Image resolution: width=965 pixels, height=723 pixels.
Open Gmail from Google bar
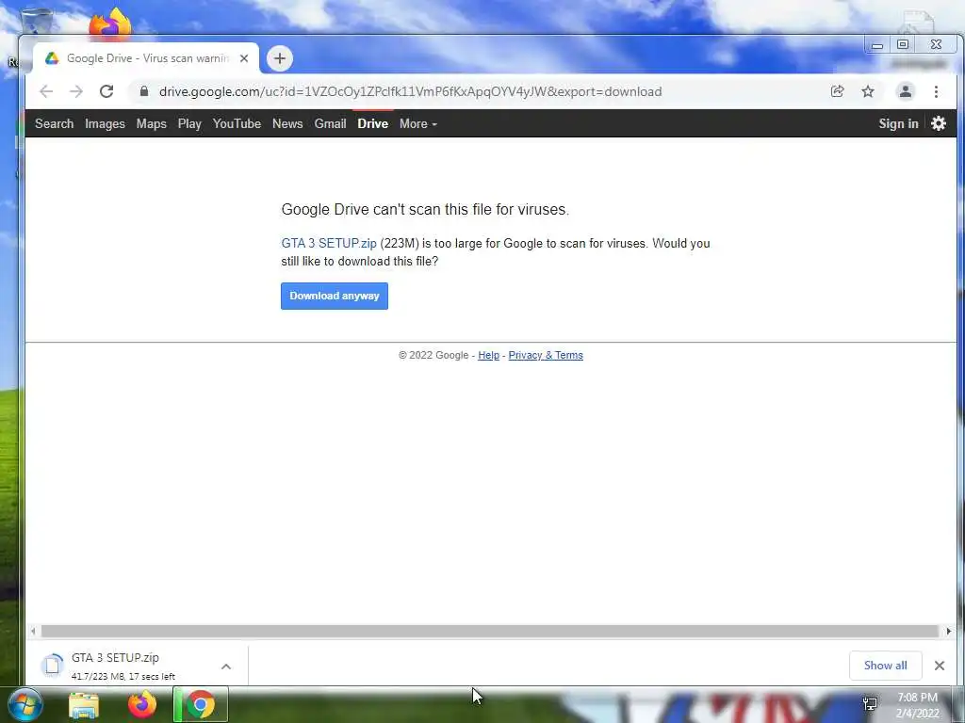331,123
